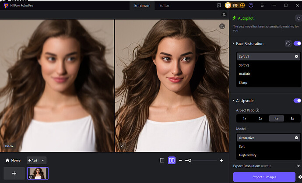Open the dropdown arrow next to Add
This screenshot has width=302, height=183.
[x=43, y=161]
